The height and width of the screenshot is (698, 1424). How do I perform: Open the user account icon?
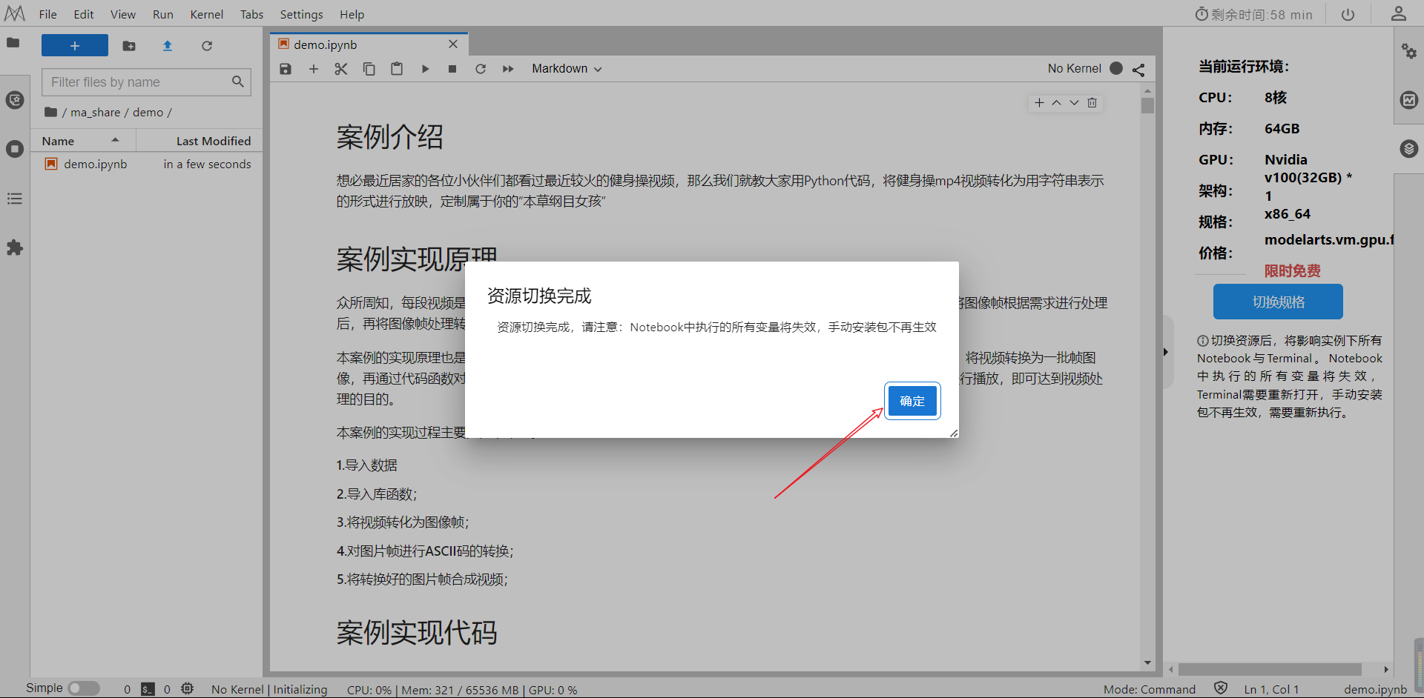pos(1399,14)
